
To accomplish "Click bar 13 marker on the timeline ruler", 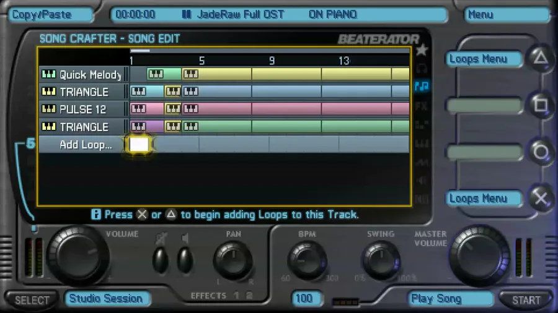I will 343,61.
